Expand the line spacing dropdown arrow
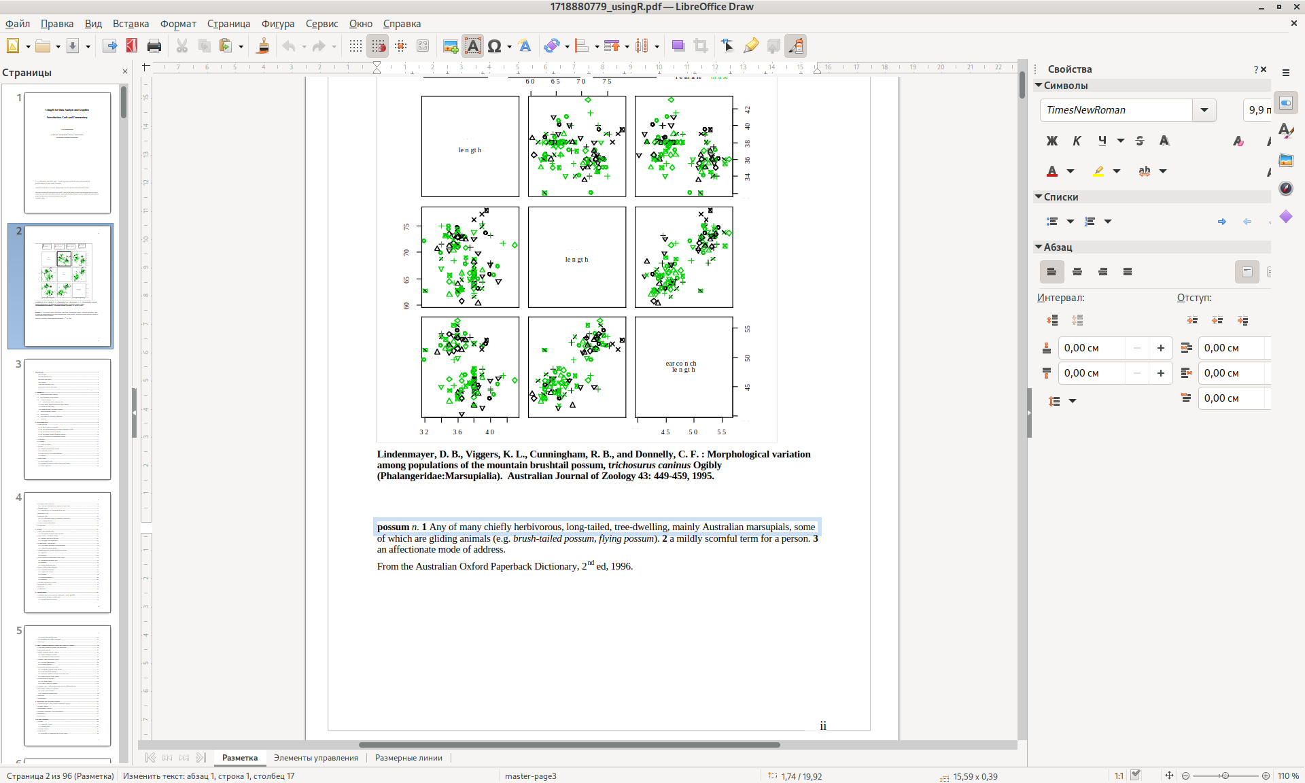This screenshot has width=1305, height=783. pyautogui.click(x=1073, y=401)
